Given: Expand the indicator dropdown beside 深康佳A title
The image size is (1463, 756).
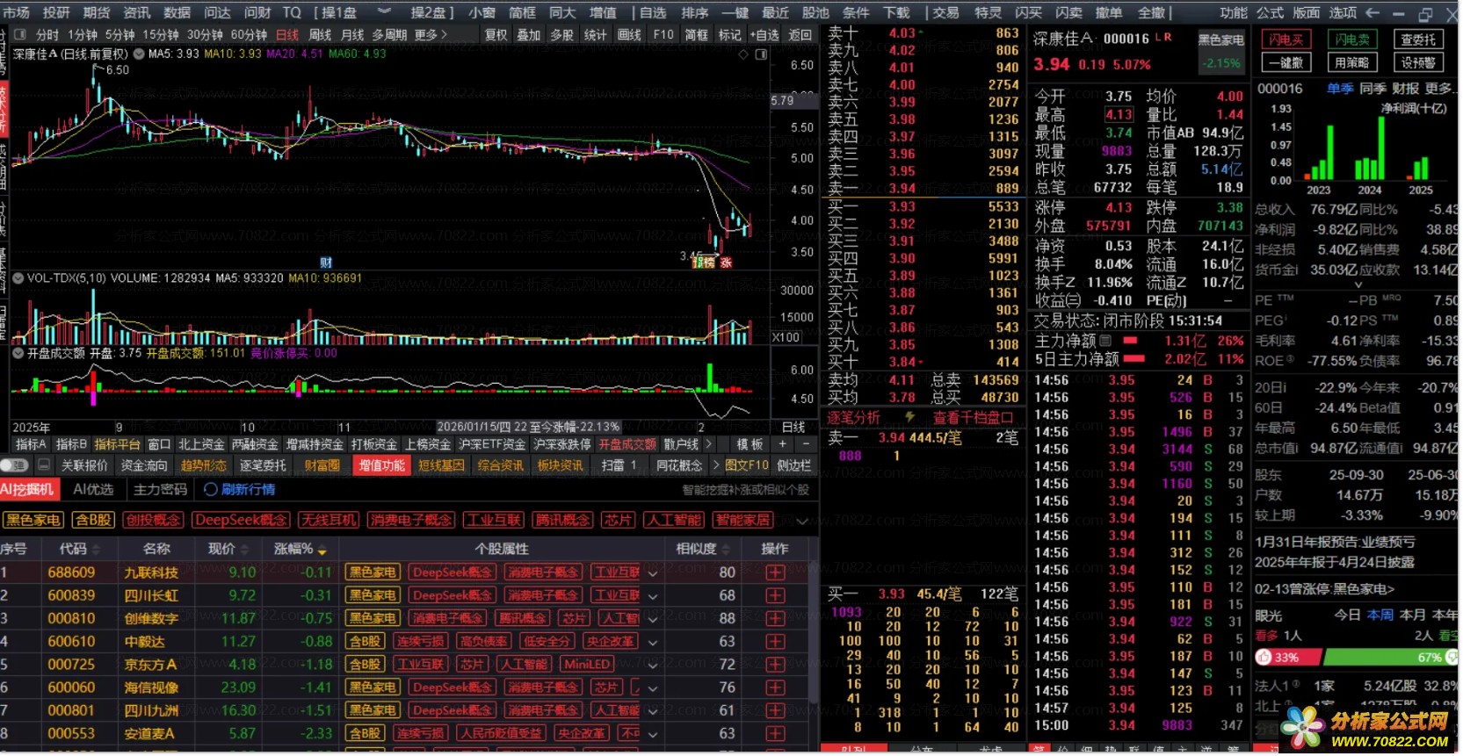Looking at the screenshot, I should click(139, 54).
